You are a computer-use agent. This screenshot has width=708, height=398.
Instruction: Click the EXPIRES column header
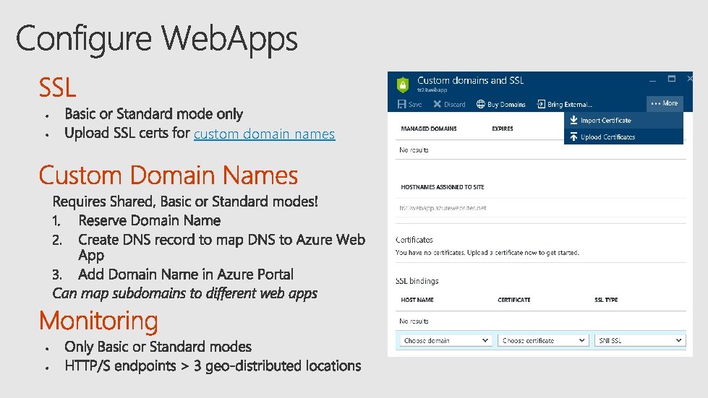click(x=502, y=129)
